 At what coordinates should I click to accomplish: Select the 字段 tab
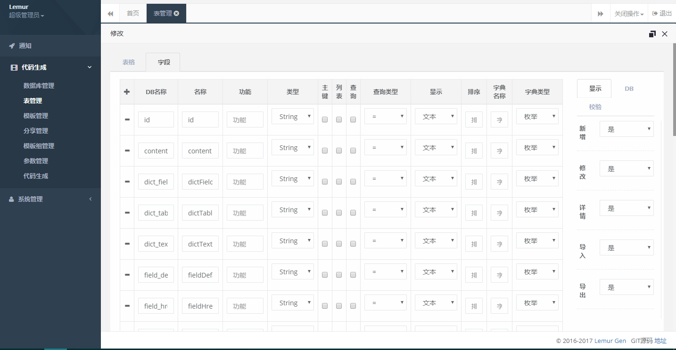164,62
